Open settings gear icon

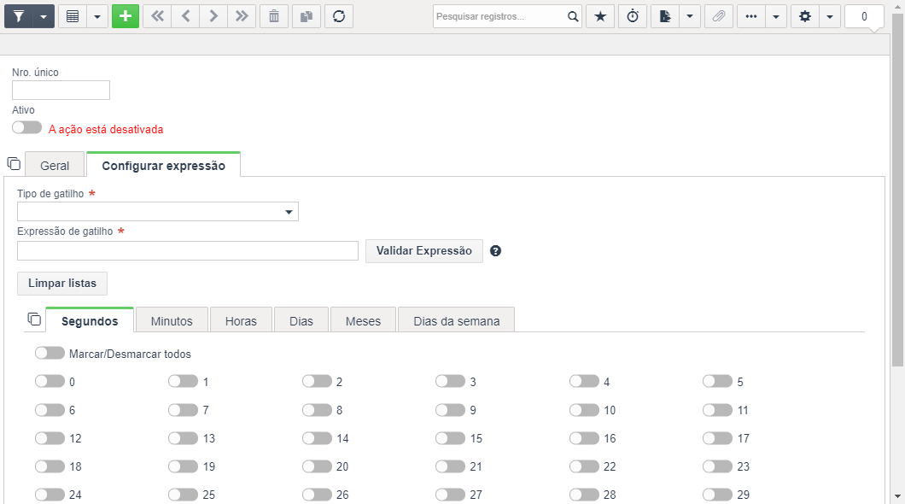coord(804,16)
